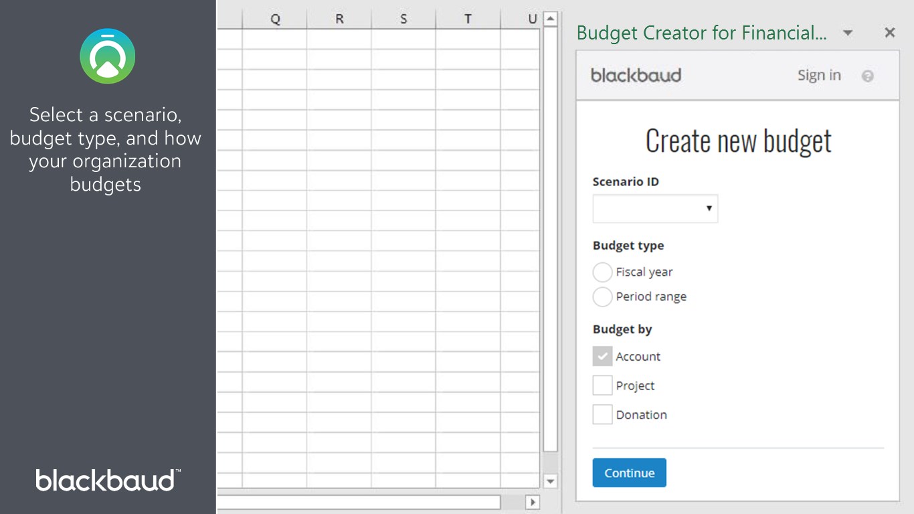Viewport: 914px width, 514px height.
Task: Select column T header
Action: point(468,19)
